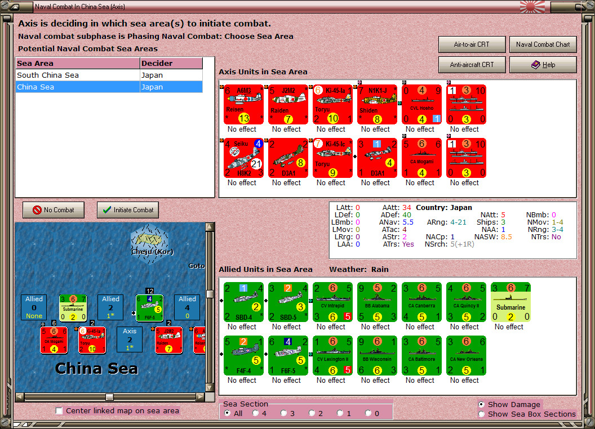This screenshot has height=429, width=595.
Task: Select Sea Section 1 radio button
Action: (x=340, y=413)
